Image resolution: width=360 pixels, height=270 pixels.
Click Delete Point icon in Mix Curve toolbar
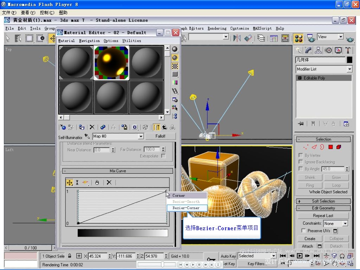point(109,182)
